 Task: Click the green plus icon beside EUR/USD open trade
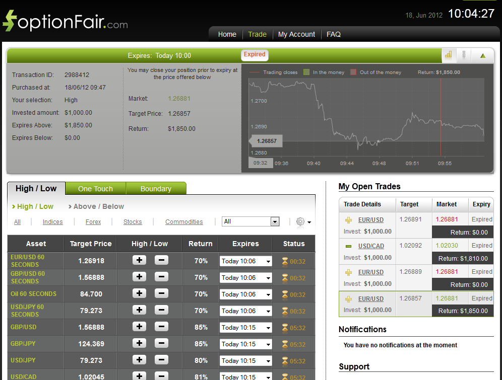[x=349, y=219]
